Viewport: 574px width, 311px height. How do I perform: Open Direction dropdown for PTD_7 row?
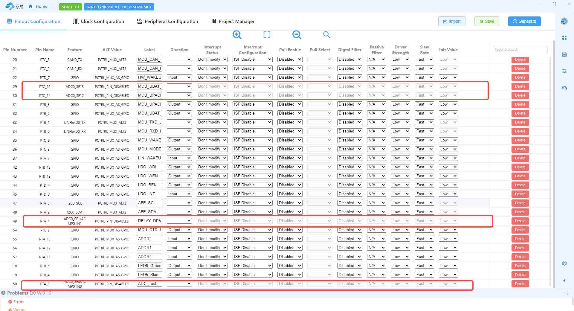click(x=179, y=77)
